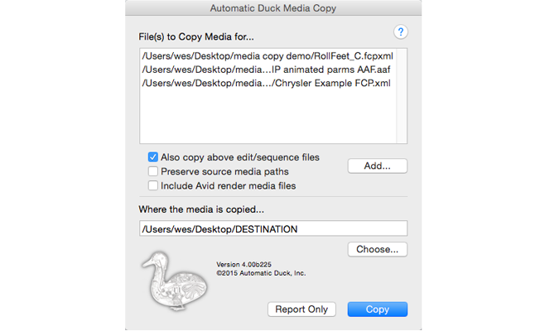Click the horizontal divider below the checkboxes
The width and height of the screenshot is (540, 331).
click(273, 197)
